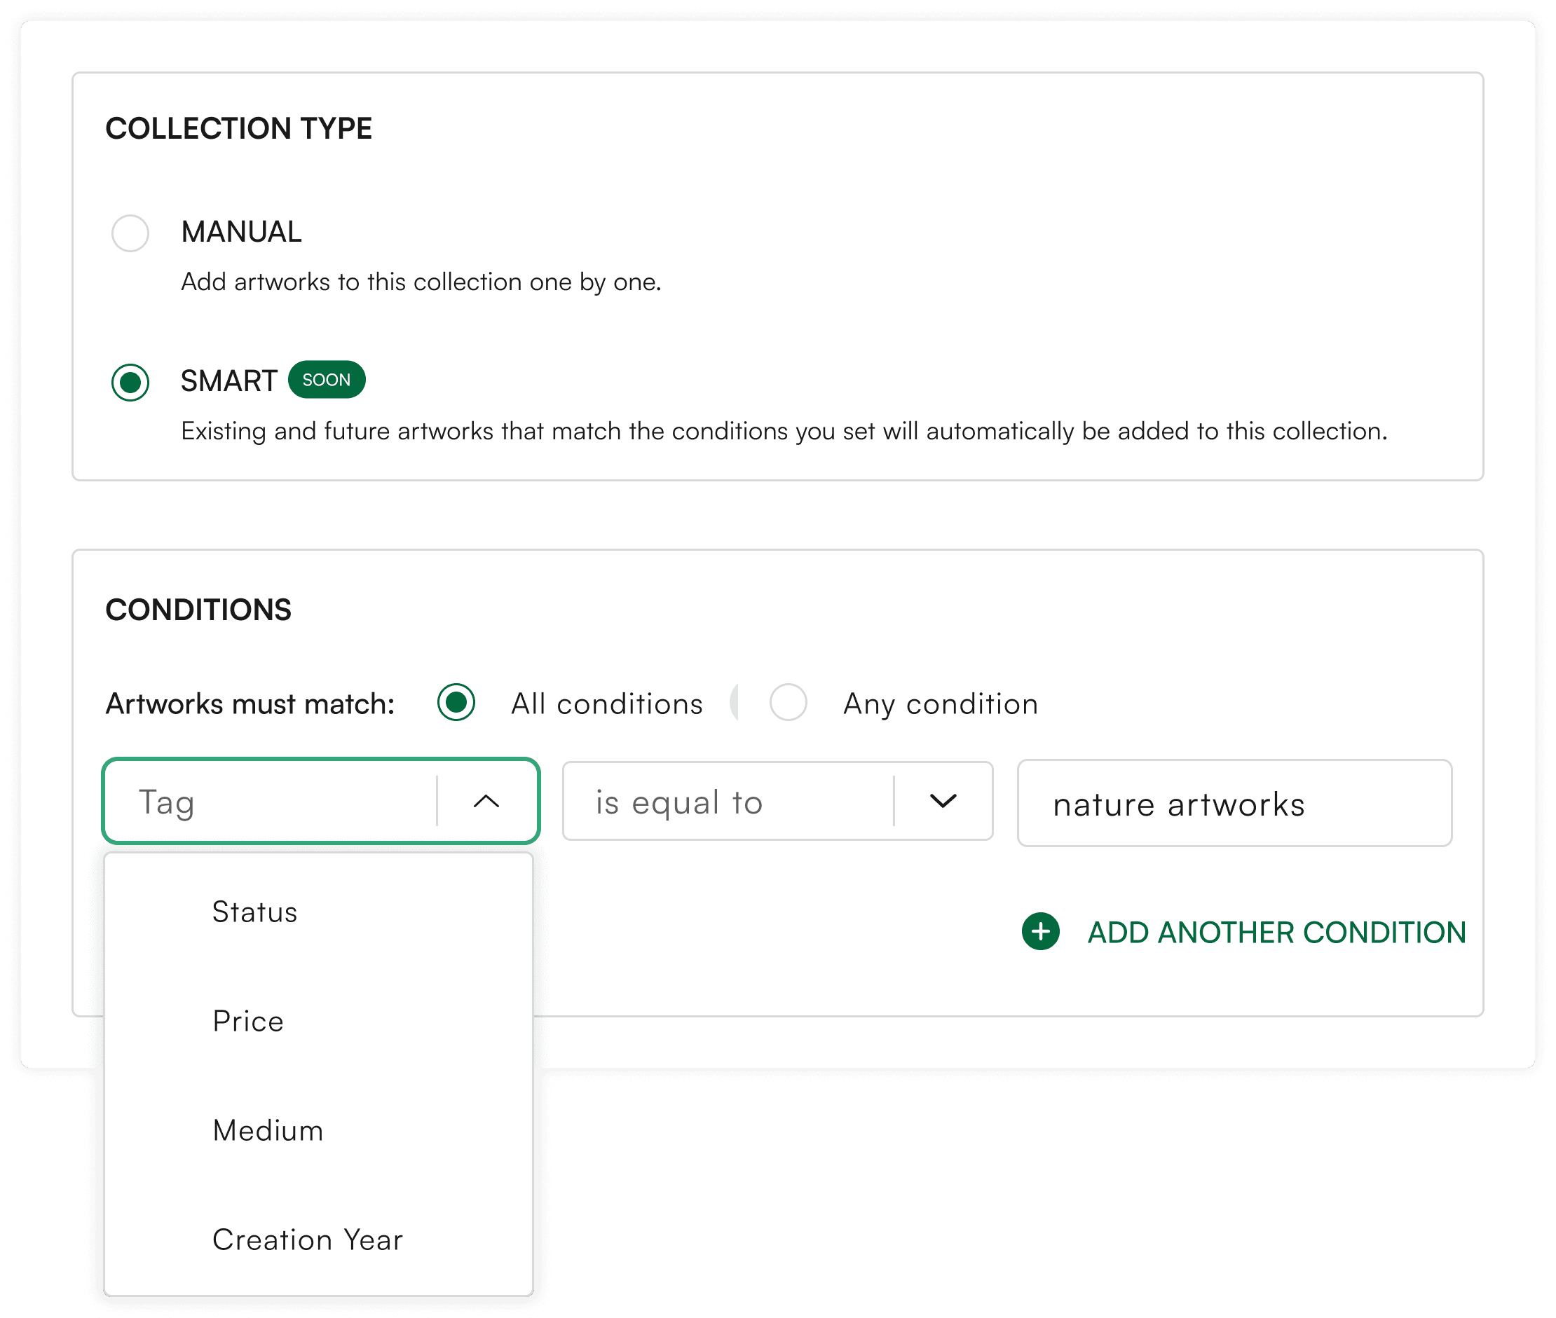Image resolution: width=1556 pixels, height=1318 pixels.
Task: Click the 'Existing and future artworks' description
Action: 784,431
